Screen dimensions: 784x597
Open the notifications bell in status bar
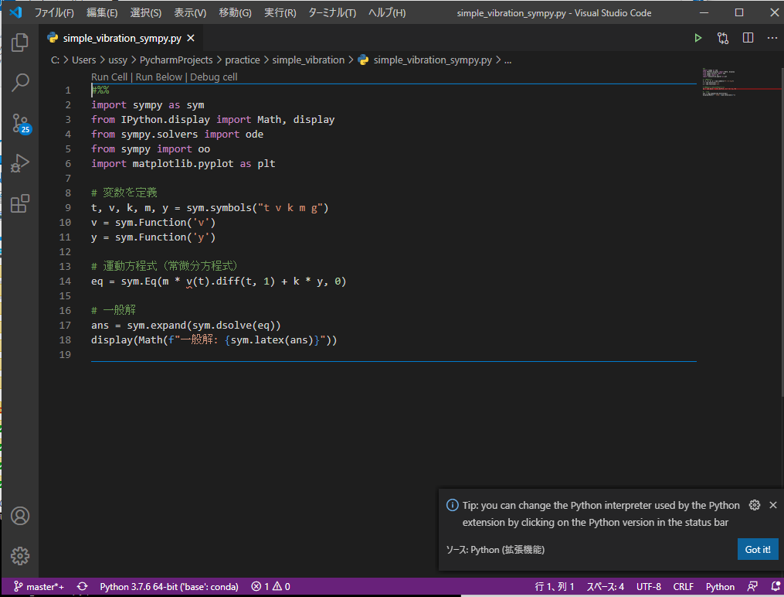tap(775, 587)
